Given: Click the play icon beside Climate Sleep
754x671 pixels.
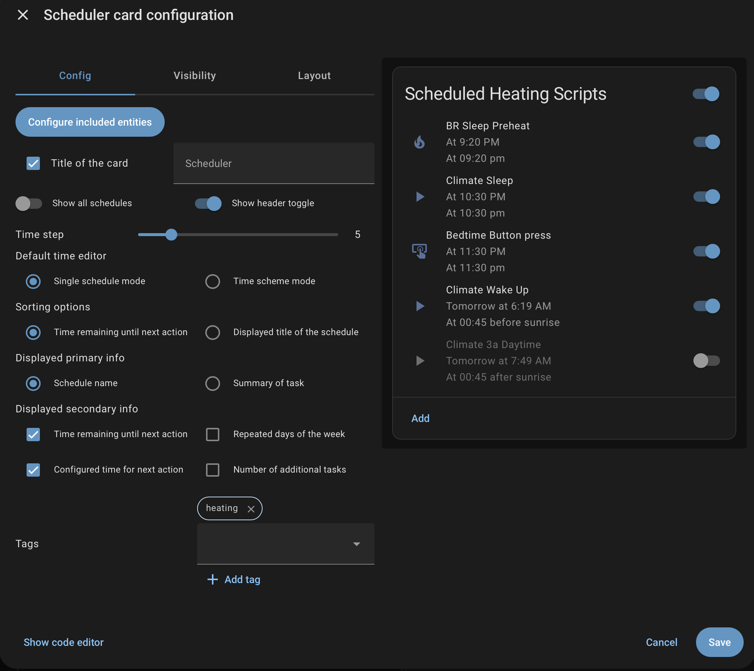Looking at the screenshot, I should pos(420,197).
